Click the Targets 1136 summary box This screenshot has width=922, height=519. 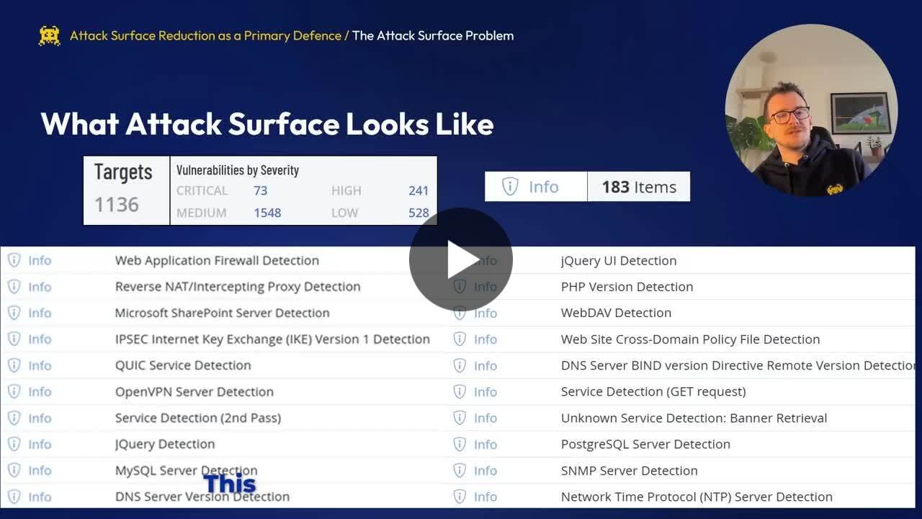(126, 190)
